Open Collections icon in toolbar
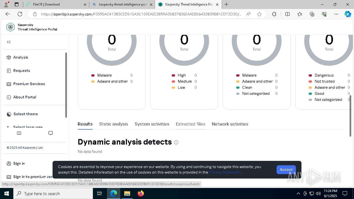This screenshot has width=354, height=199. click(312, 14)
